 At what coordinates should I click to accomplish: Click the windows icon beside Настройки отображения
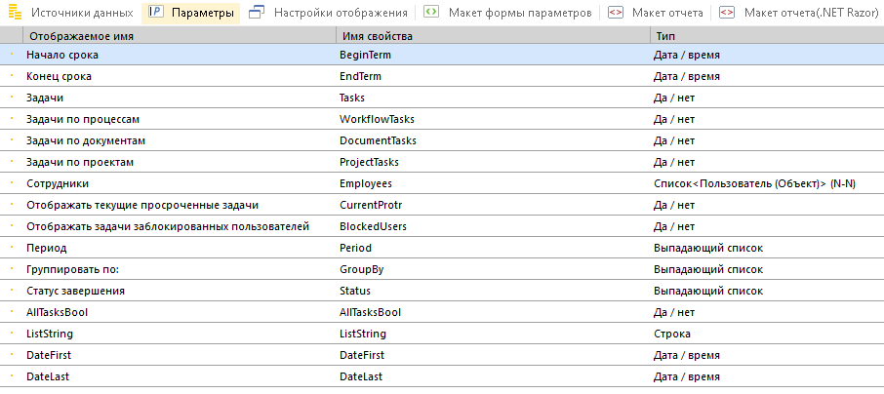(257, 14)
